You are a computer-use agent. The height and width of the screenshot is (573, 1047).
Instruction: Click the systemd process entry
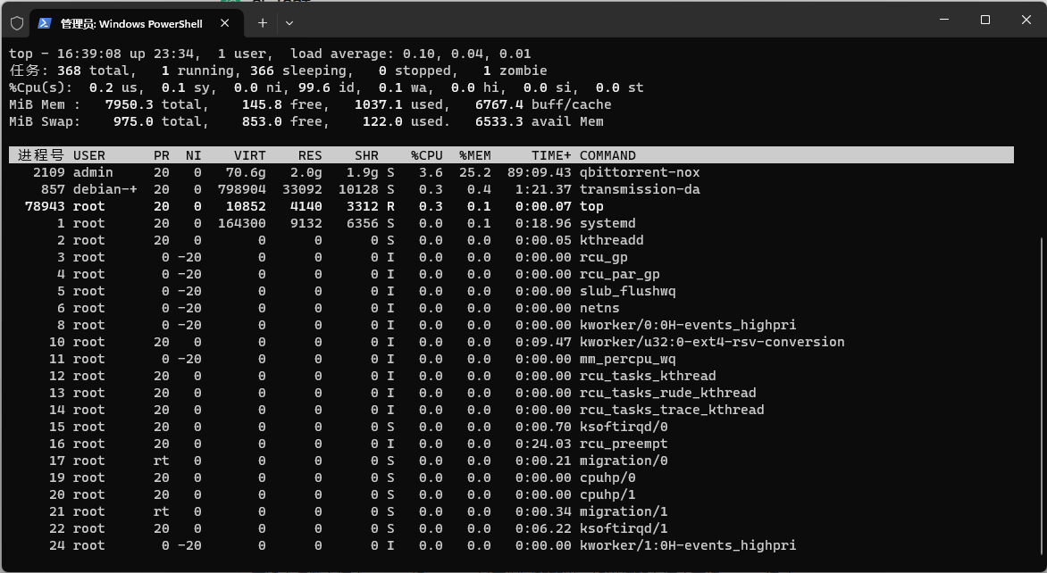pos(607,223)
